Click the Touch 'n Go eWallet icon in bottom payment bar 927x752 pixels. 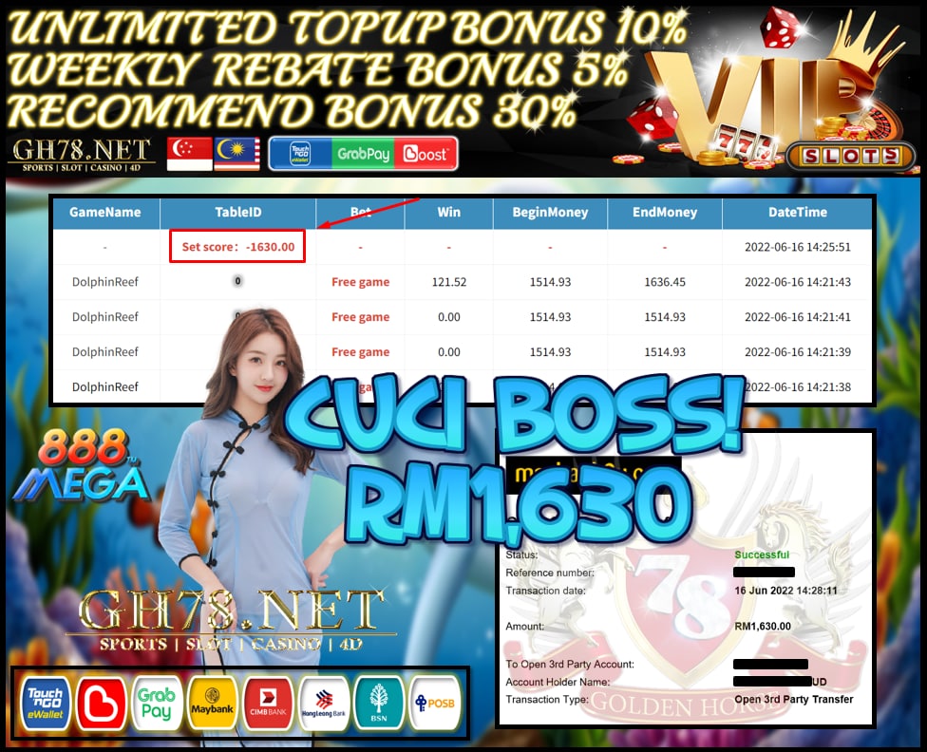[x=46, y=704]
